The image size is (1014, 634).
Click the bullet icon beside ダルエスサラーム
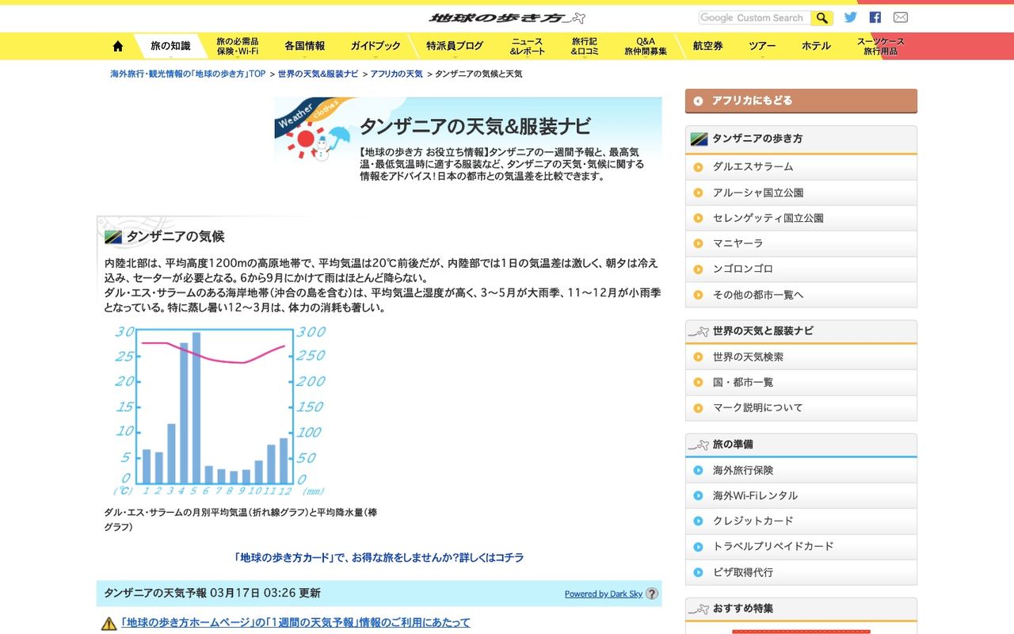698,166
